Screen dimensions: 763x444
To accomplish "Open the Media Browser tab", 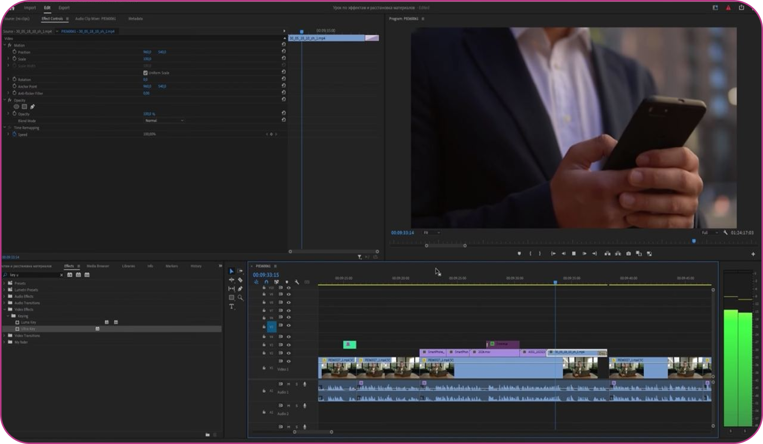I will click(x=98, y=266).
